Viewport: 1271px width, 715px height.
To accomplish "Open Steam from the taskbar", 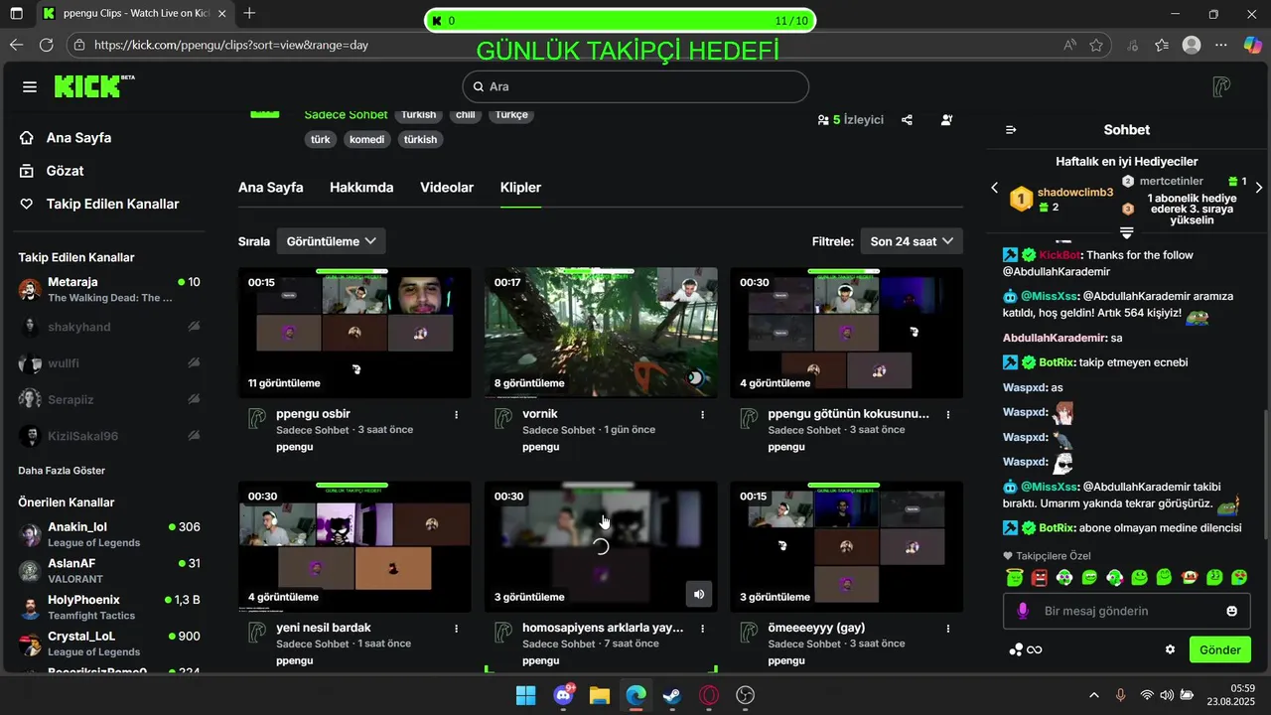I will pos(672,695).
